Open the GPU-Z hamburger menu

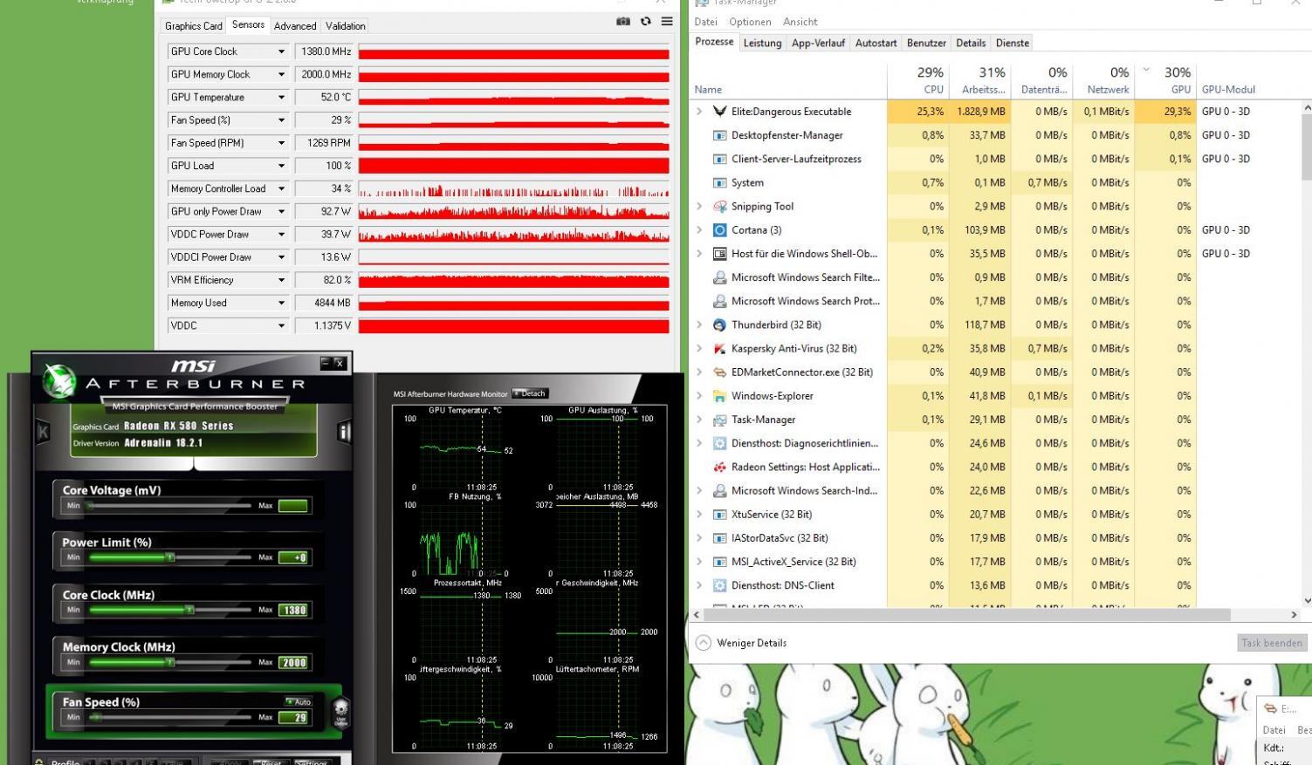point(667,22)
